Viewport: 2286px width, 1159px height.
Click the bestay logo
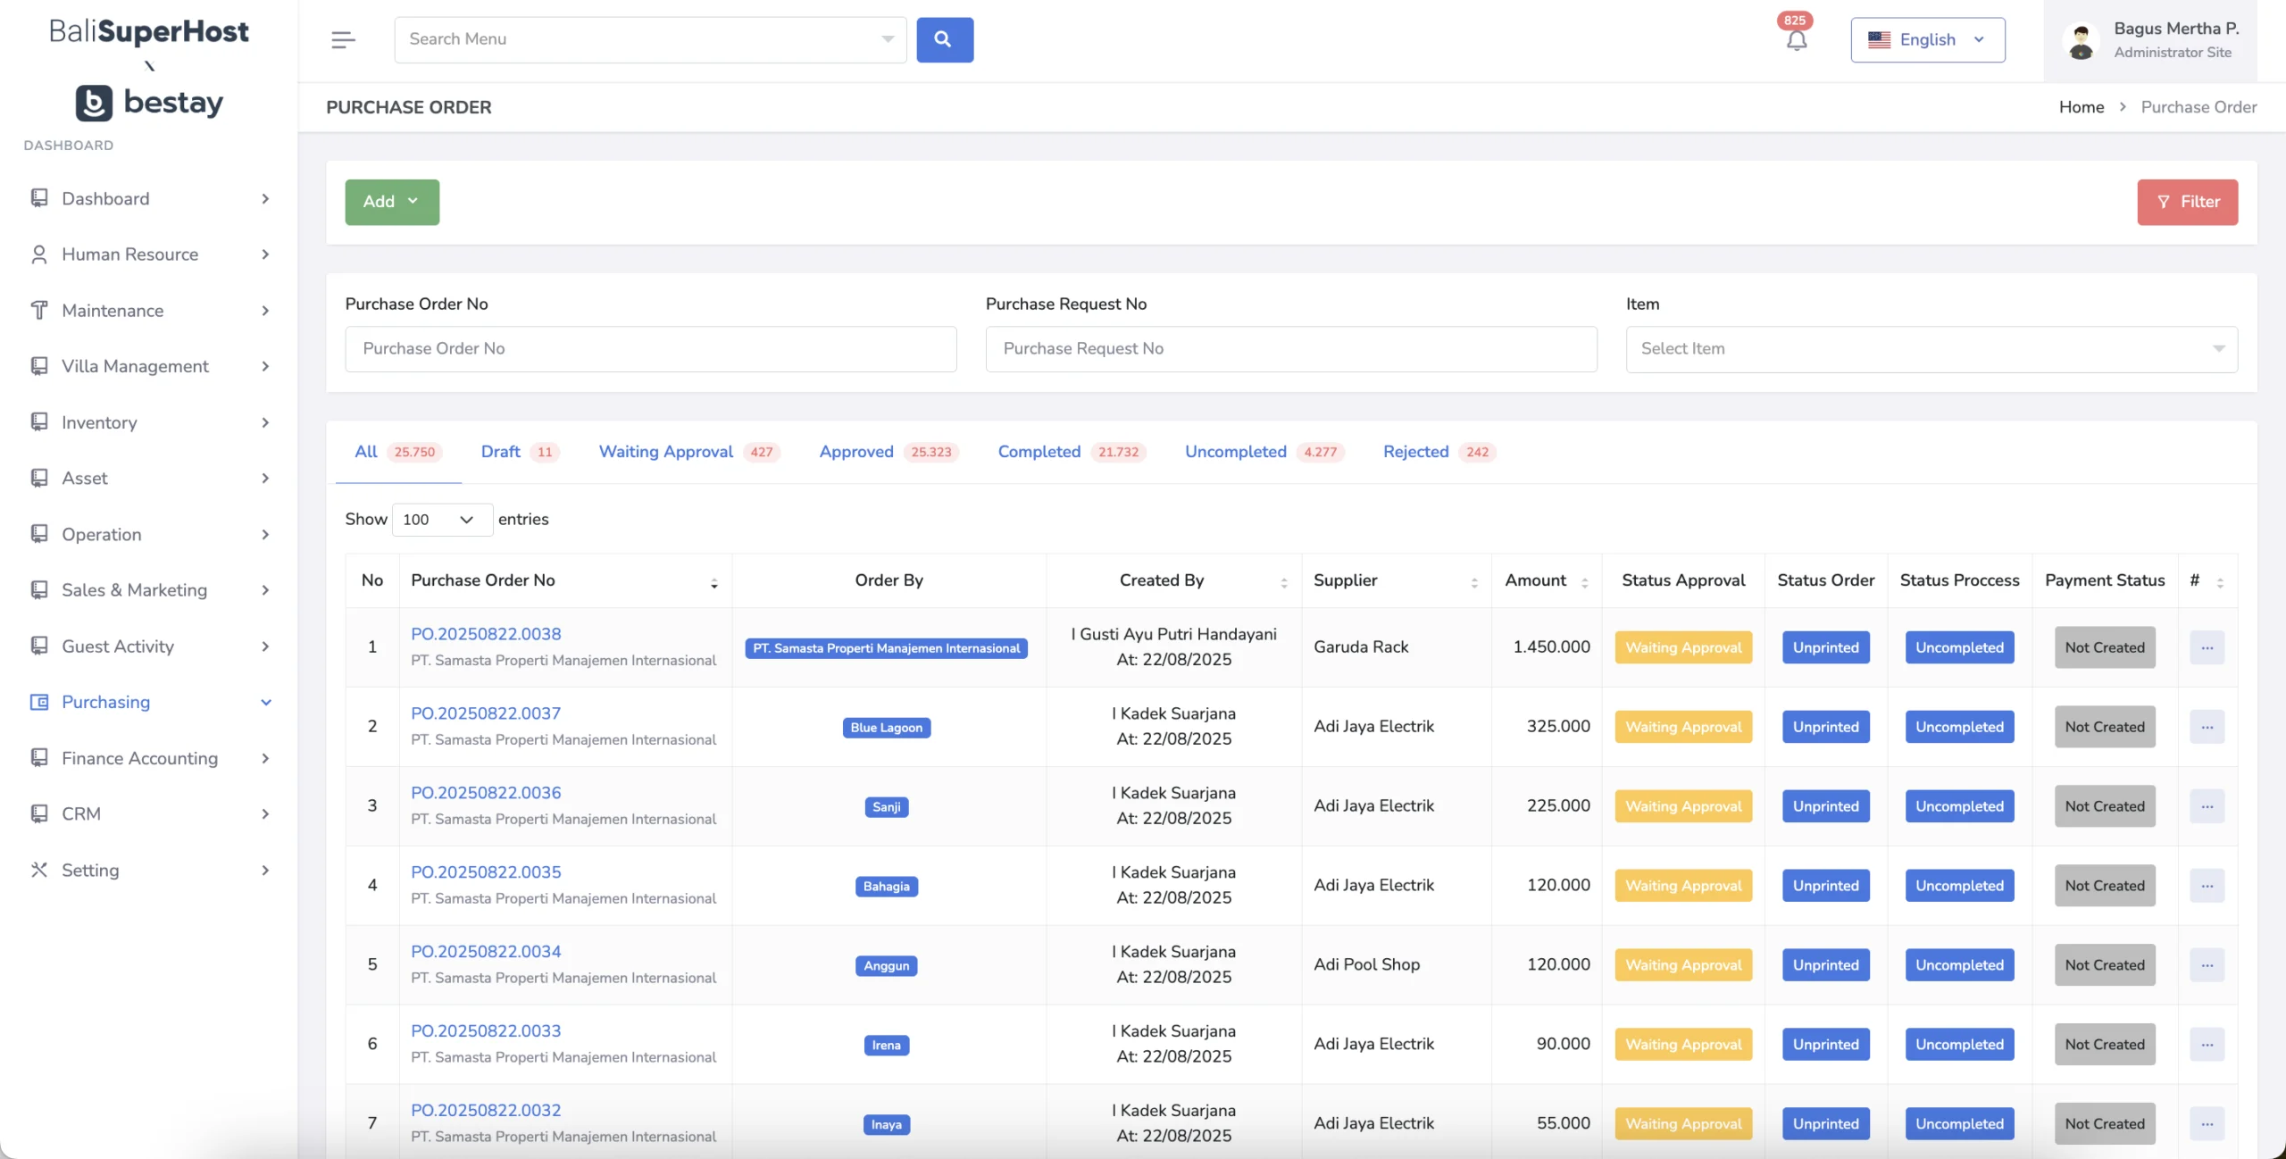click(x=149, y=103)
